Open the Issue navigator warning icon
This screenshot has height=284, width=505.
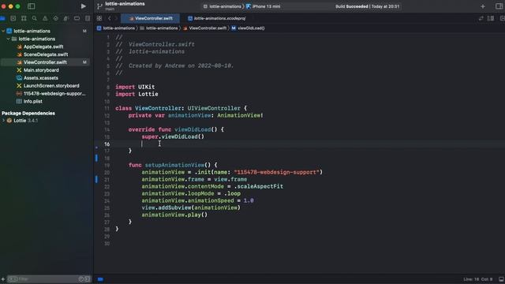(45, 18)
